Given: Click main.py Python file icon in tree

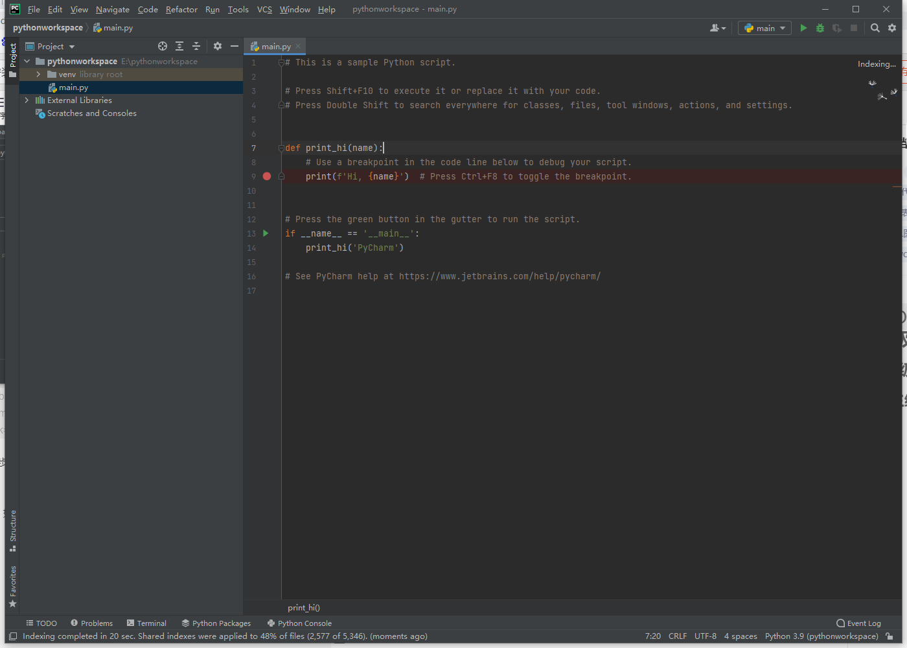Looking at the screenshot, I should (x=52, y=87).
